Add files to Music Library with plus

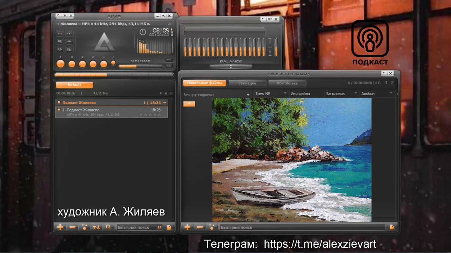tap(187, 227)
